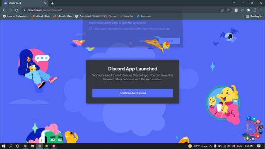Go forward using the browser arrow
This screenshot has height=149, width=265.
coord(10,10)
